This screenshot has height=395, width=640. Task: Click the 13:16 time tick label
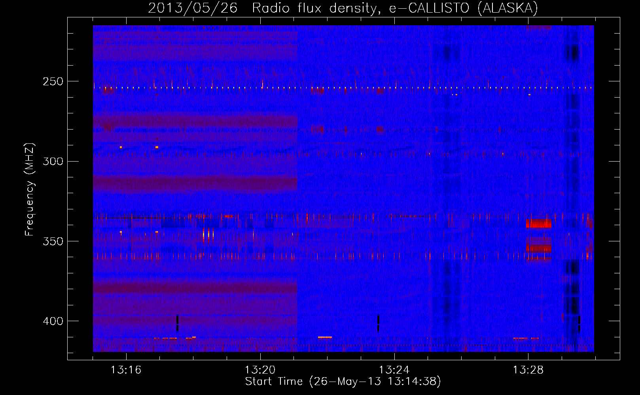click(x=126, y=370)
